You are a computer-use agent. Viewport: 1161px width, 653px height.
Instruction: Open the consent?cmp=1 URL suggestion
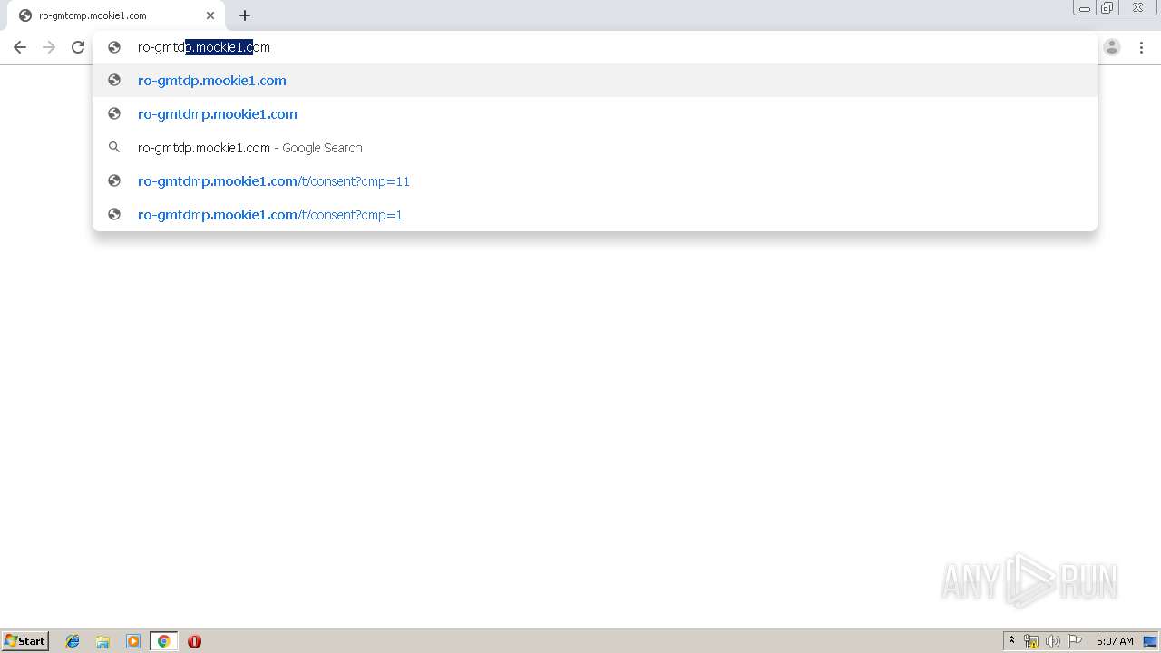coord(595,215)
